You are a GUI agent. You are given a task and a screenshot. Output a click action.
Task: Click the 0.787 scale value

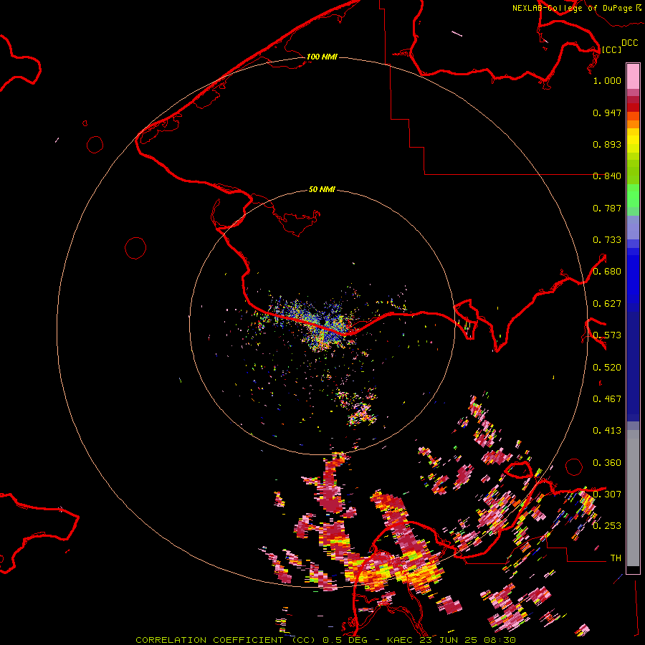[607, 208]
